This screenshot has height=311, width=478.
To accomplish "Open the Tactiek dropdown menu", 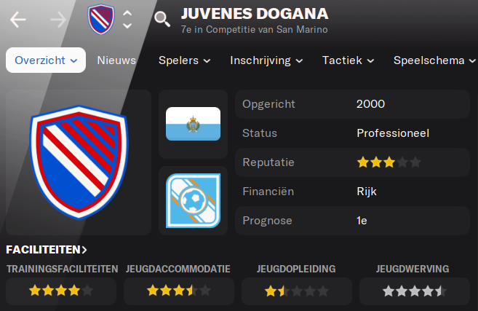I will pos(348,60).
